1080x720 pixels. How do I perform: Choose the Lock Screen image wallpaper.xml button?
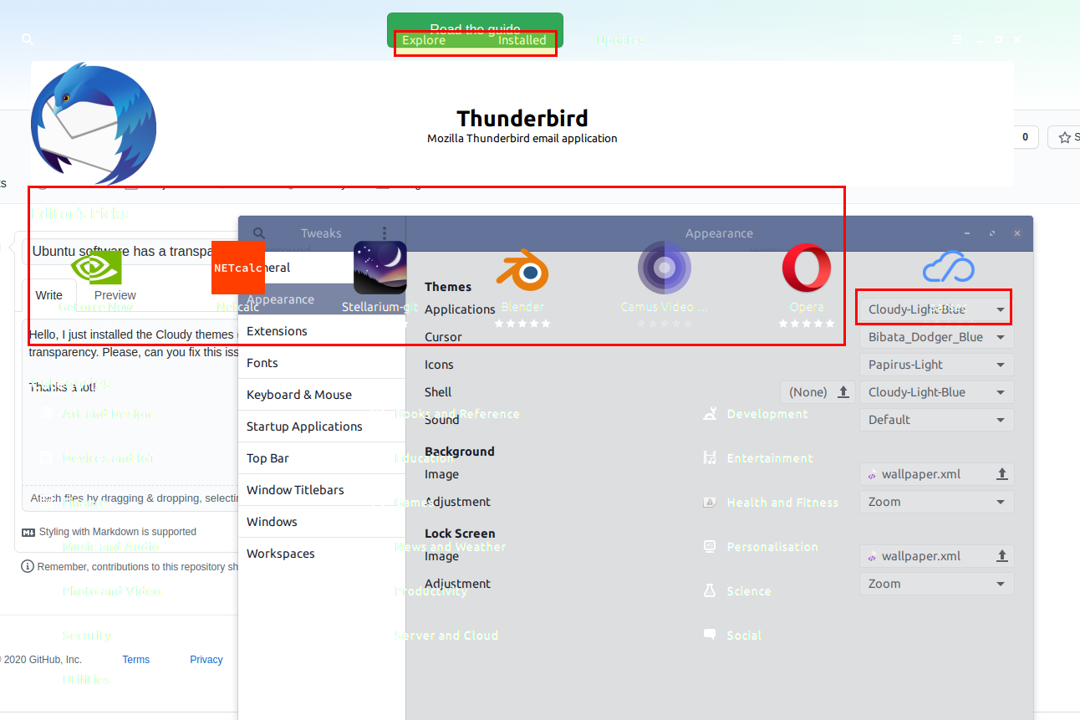tap(936, 556)
